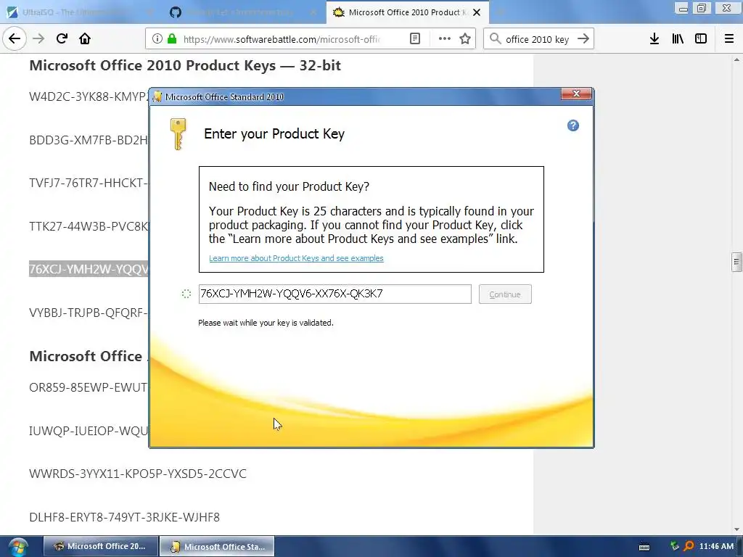
Task: Switch to Microsoft Office Sta... taskbar button
Action: 216,546
